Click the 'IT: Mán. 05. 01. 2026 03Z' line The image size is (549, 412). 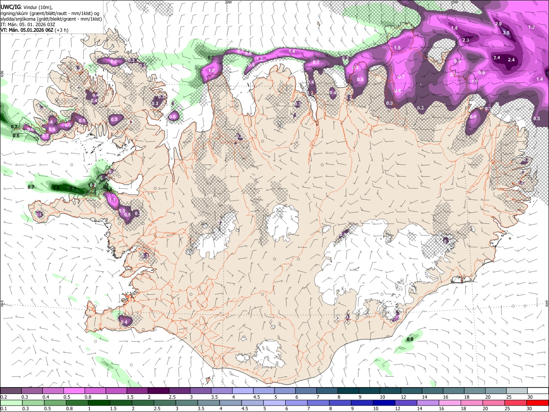27,24
